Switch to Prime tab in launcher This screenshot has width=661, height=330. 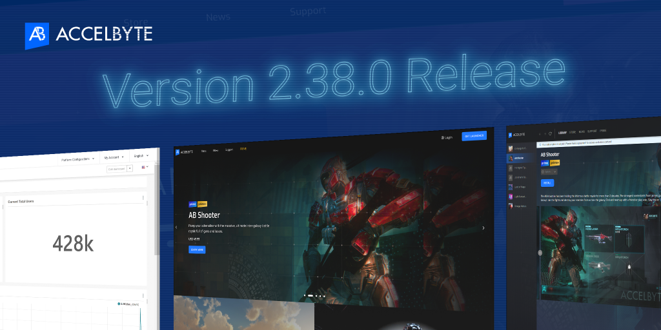[x=603, y=131]
